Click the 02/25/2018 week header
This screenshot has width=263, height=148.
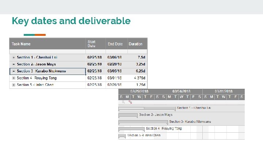pos(140,91)
